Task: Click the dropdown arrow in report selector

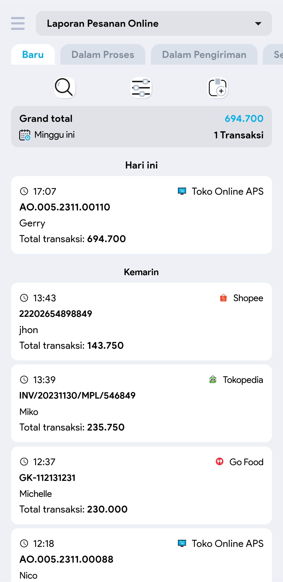Action: click(258, 24)
